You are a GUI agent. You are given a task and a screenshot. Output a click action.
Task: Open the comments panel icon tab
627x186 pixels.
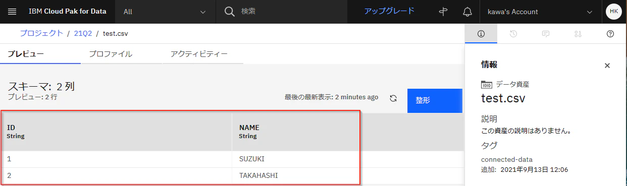click(545, 34)
